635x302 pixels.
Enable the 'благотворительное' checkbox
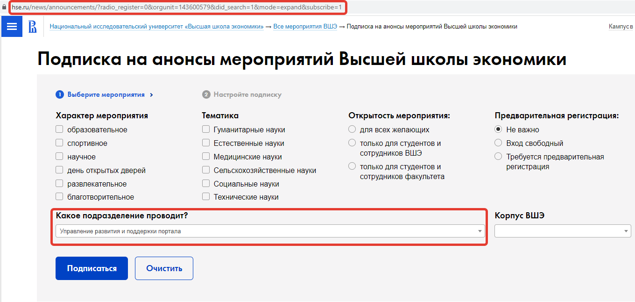59,197
